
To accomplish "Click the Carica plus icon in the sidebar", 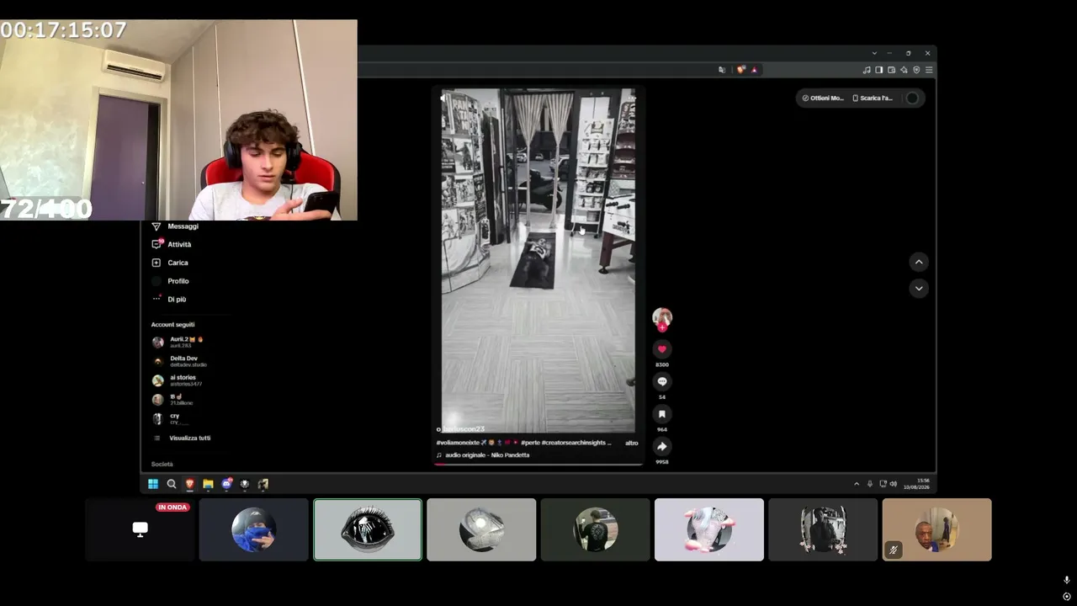I will pos(156,263).
